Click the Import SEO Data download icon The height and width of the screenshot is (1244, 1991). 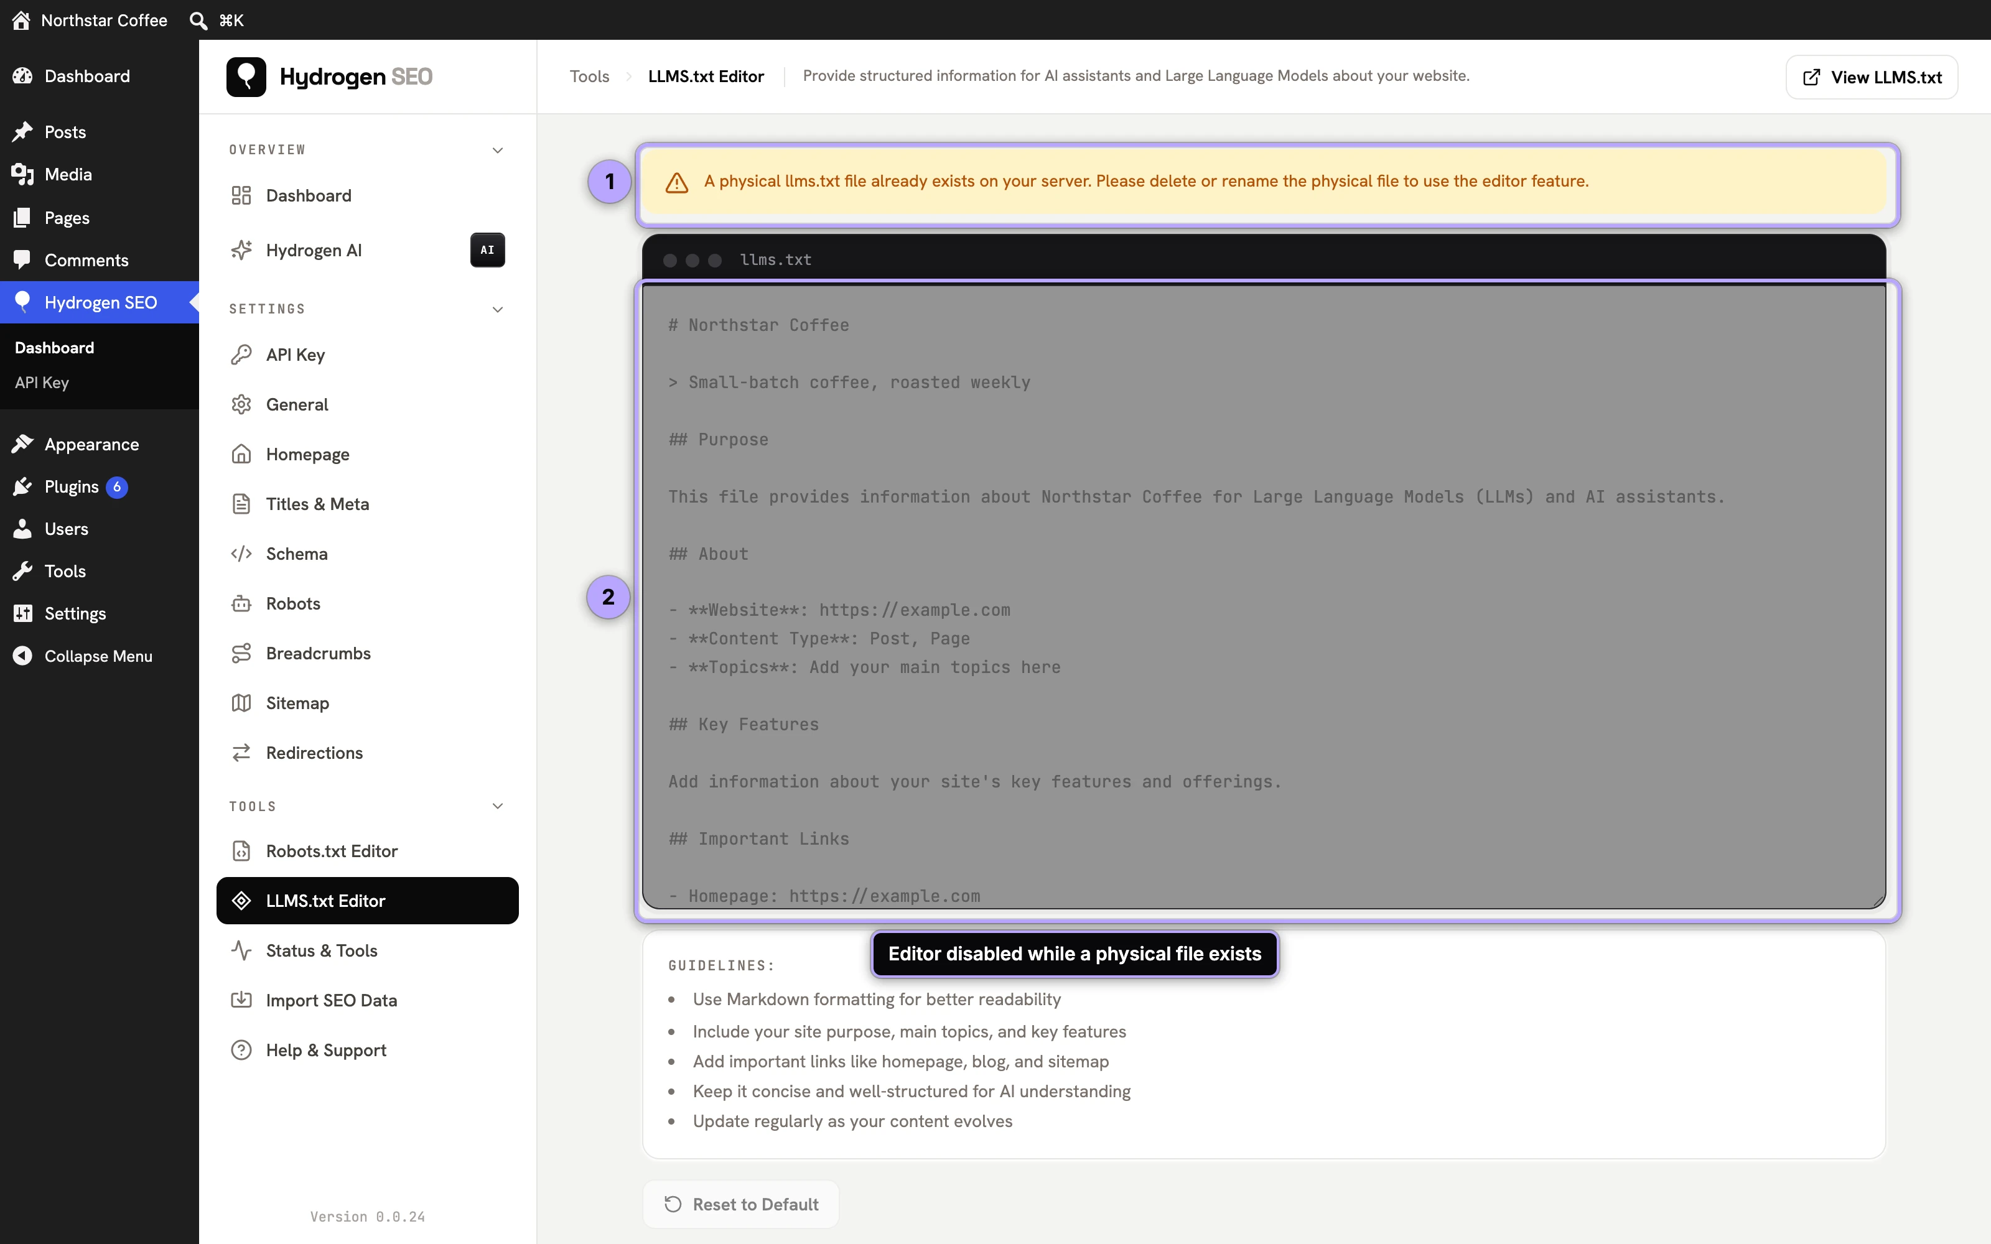(241, 1000)
